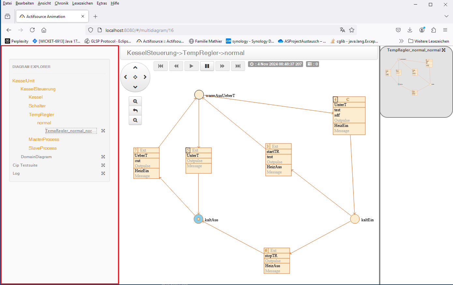Open the Chronik menu
The width and height of the screenshot is (453, 285).
[x=62, y=3]
